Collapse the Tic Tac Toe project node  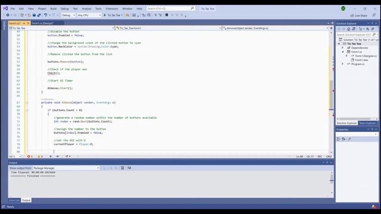click(x=339, y=43)
